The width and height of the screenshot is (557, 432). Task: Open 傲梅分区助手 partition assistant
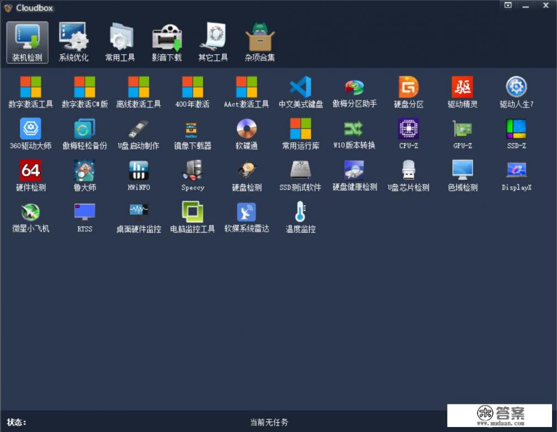(x=354, y=91)
